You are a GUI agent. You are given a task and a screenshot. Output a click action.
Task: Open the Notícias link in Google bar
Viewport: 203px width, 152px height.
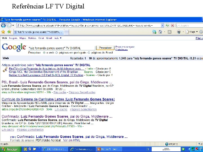pyautogui.click(x=32, y=38)
